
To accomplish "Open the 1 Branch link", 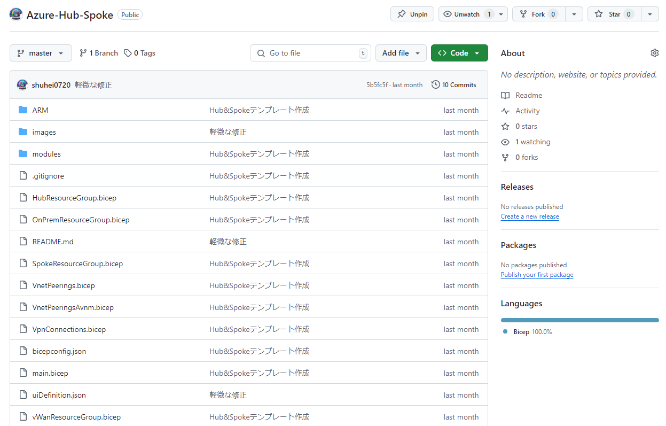I will click(x=99, y=53).
